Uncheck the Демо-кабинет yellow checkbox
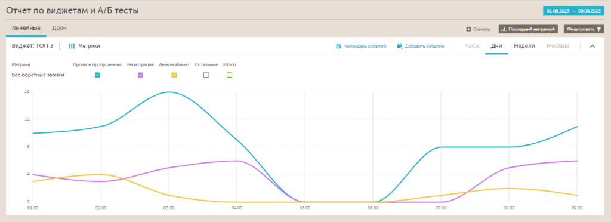The height and width of the screenshot is (222, 611). 174,75
